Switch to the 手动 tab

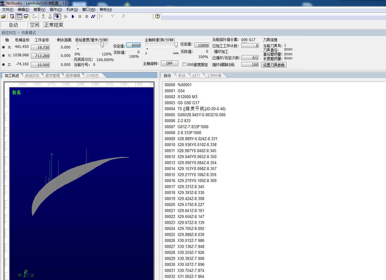point(181,75)
